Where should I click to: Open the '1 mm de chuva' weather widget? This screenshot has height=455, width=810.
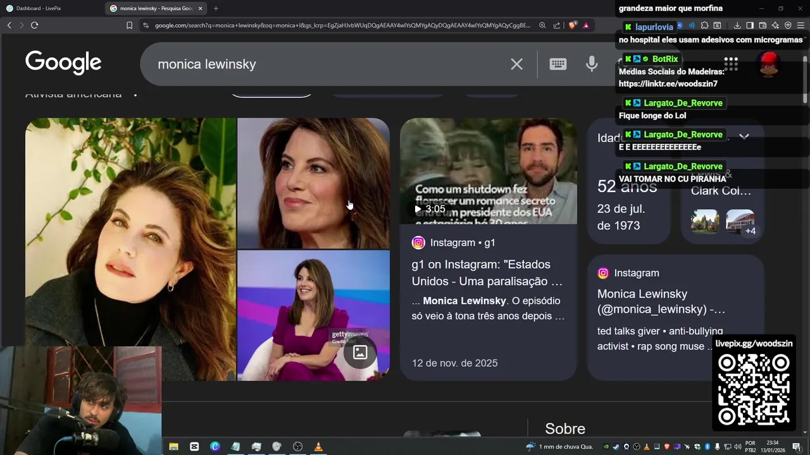[x=559, y=447]
